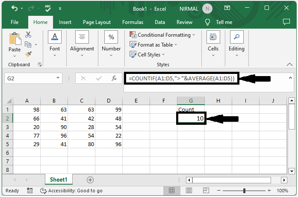Switch to the Insert tab

(65, 22)
